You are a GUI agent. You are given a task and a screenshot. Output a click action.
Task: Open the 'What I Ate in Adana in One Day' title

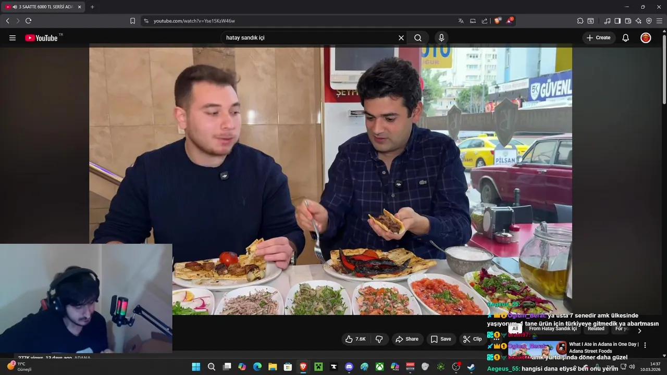pyautogui.click(x=603, y=347)
